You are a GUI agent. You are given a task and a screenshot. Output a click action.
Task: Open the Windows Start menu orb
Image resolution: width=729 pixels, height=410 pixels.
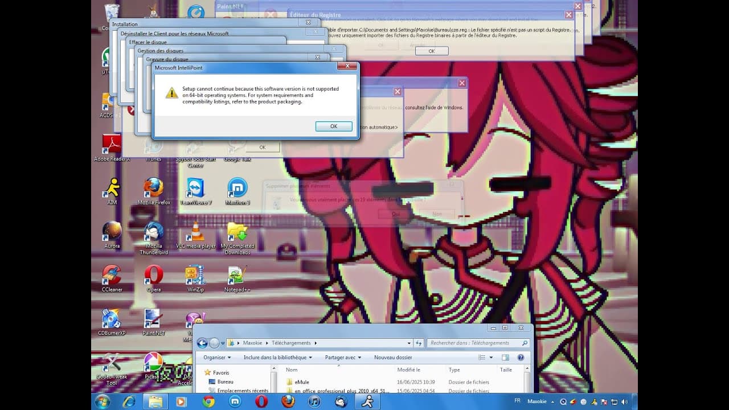coord(103,401)
